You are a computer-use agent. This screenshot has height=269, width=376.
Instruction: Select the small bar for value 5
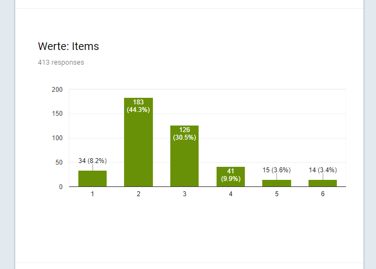pos(276,183)
